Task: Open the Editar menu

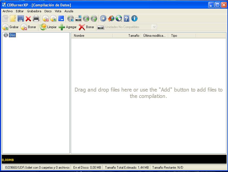Action: pos(20,11)
